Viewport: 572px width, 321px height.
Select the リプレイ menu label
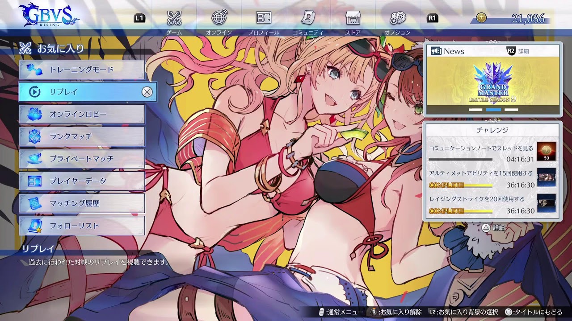point(63,92)
